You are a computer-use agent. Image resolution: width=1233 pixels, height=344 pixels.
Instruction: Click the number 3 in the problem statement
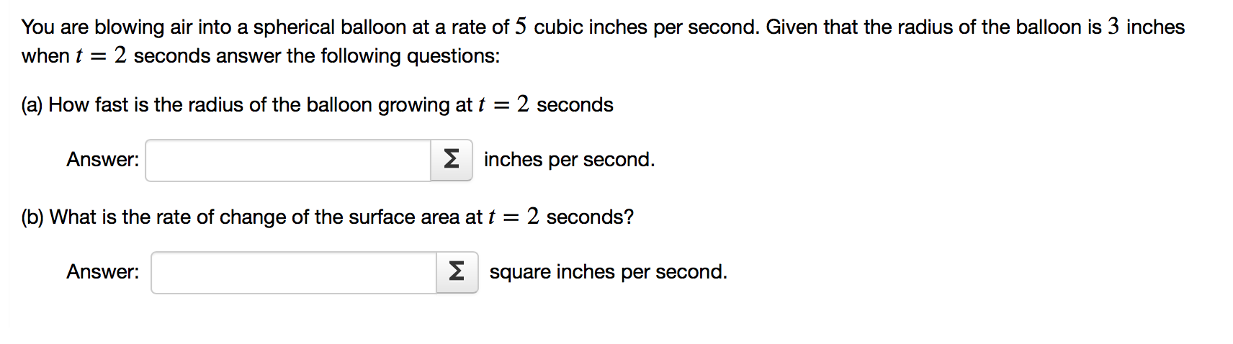(x=1113, y=27)
